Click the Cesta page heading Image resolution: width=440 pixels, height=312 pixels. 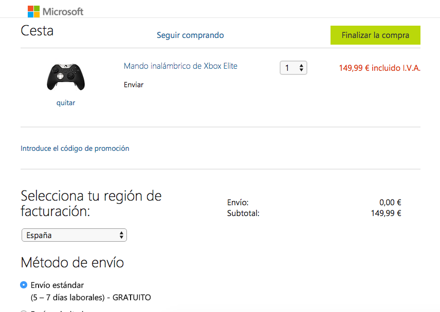click(37, 31)
